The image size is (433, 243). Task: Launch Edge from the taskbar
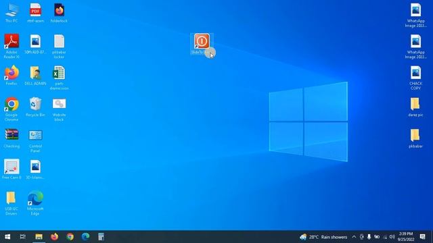point(85,237)
